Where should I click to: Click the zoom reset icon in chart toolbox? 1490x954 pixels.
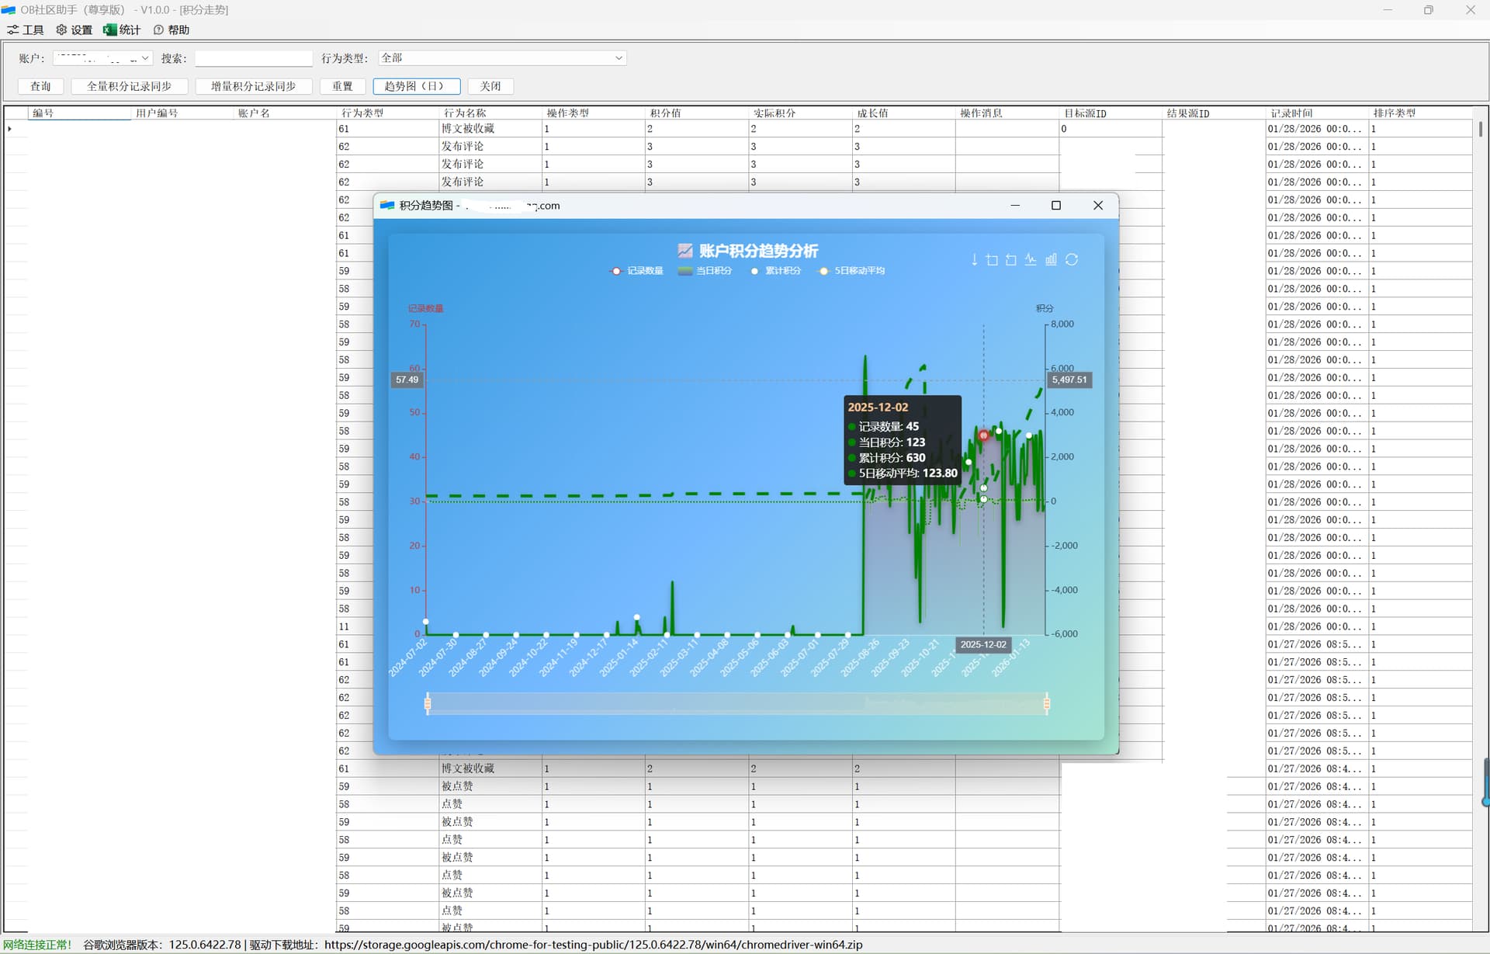click(x=1011, y=259)
